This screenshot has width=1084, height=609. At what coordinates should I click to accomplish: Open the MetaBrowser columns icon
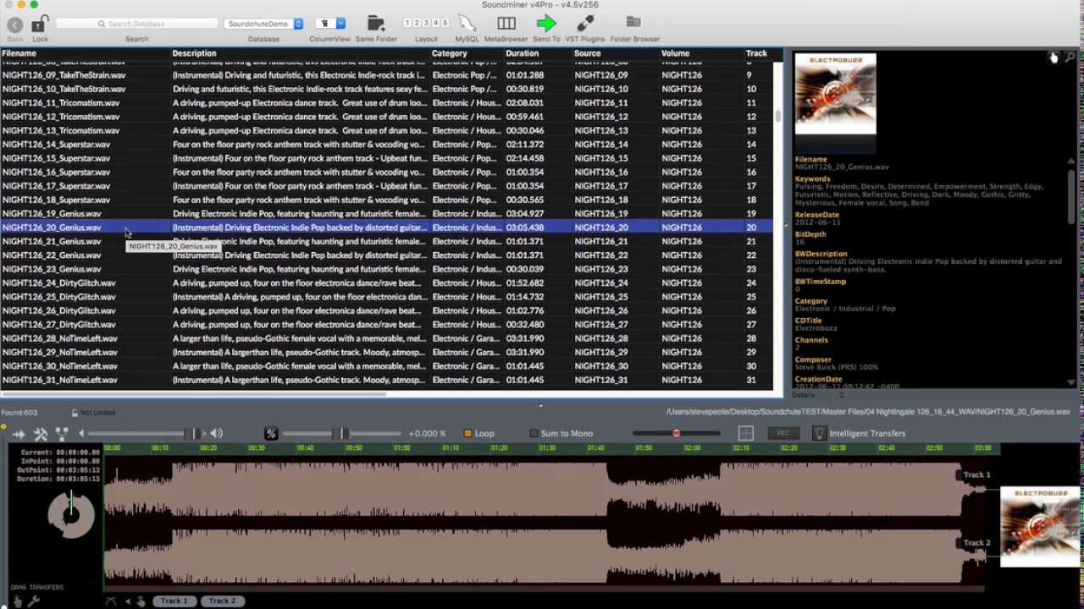(506, 24)
